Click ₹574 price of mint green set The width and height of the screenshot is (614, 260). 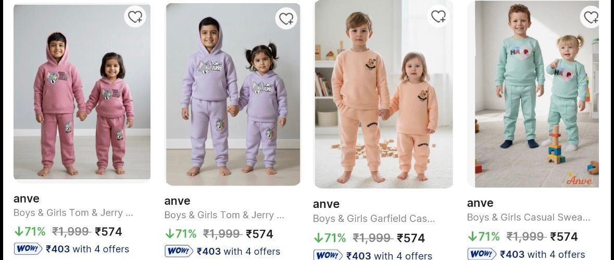(x=563, y=237)
